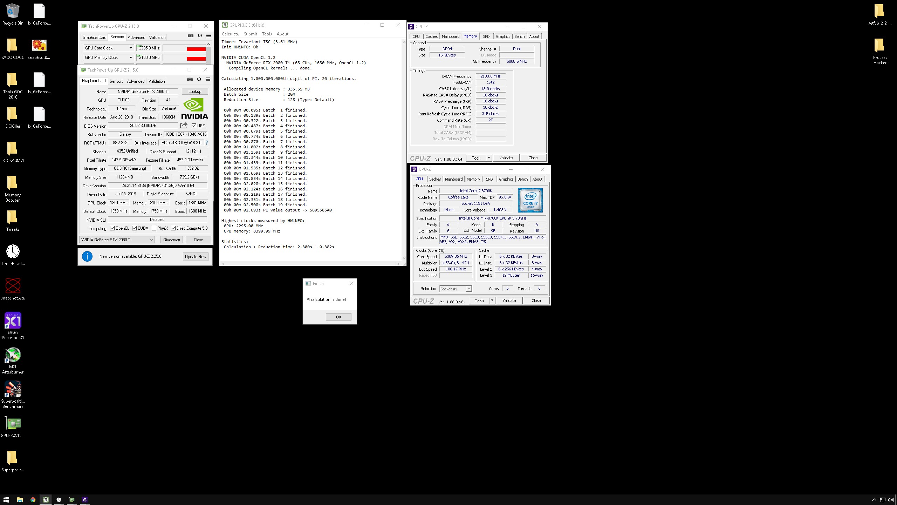Viewport: 897px width, 505px height.
Task: Select the GPU-Z.2.15 desktop icon
Action: point(13,427)
